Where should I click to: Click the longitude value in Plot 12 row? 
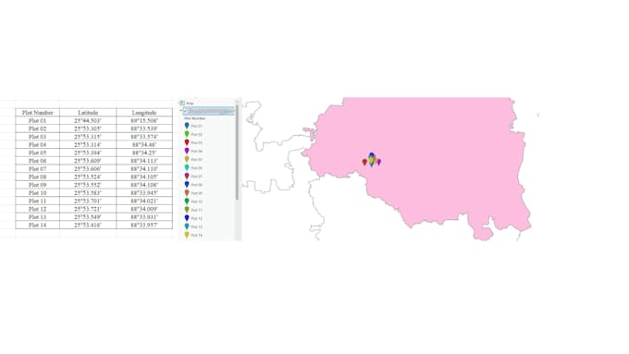tap(144, 209)
